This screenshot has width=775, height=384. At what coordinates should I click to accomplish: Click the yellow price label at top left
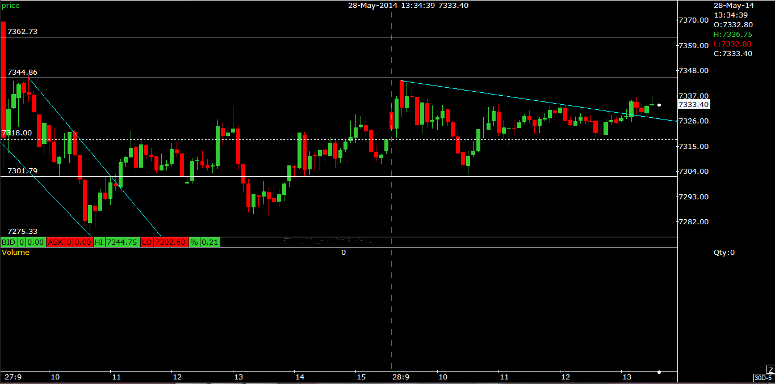(10, 6)
